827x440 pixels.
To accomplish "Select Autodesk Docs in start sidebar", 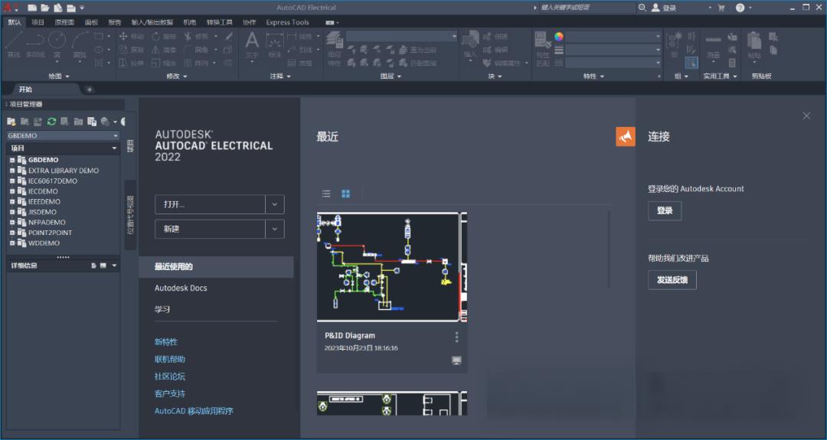I will click(x=181, y=288).
